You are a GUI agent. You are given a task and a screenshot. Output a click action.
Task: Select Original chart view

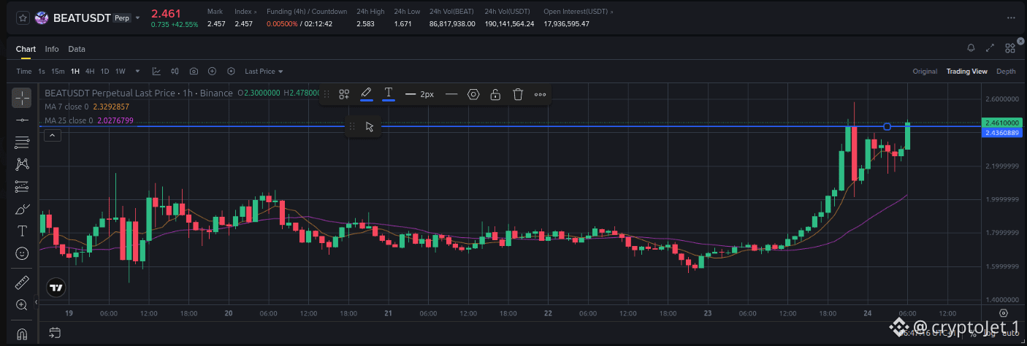click(925, 71)
